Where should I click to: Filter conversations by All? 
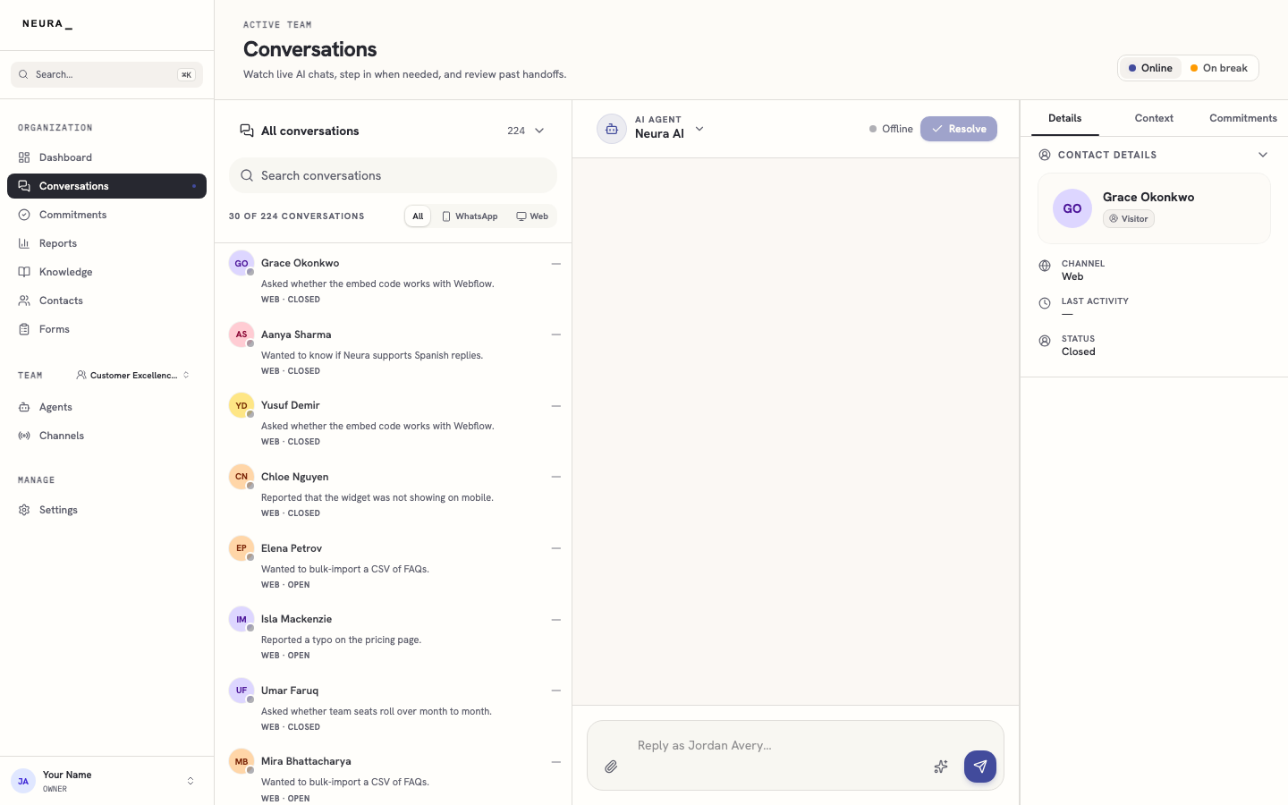tap(418, 216)
